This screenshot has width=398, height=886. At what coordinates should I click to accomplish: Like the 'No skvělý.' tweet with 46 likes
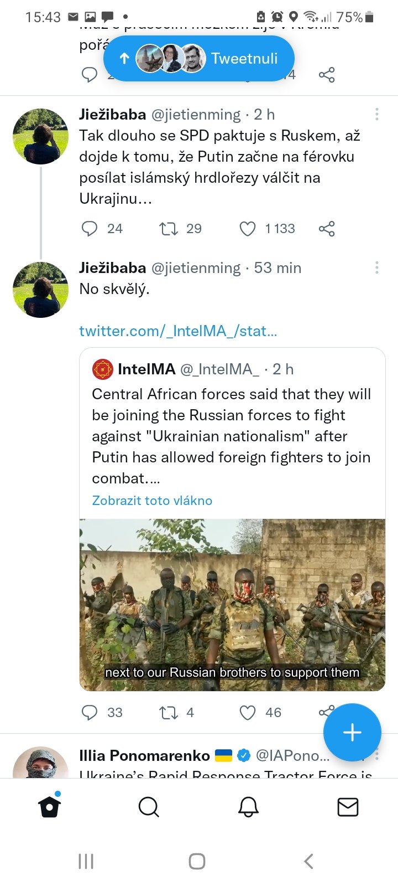248,713
